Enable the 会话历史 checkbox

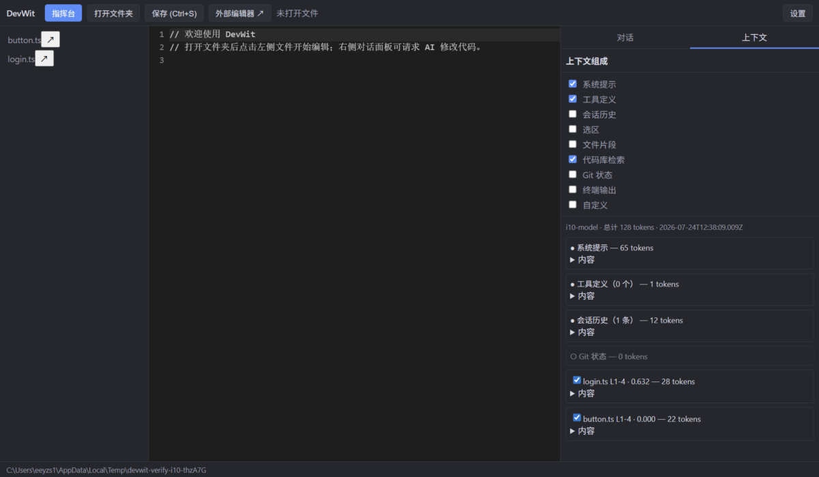pyautogui.click(x=573, y=114)
